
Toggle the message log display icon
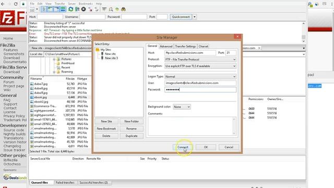tap(44, 9)
